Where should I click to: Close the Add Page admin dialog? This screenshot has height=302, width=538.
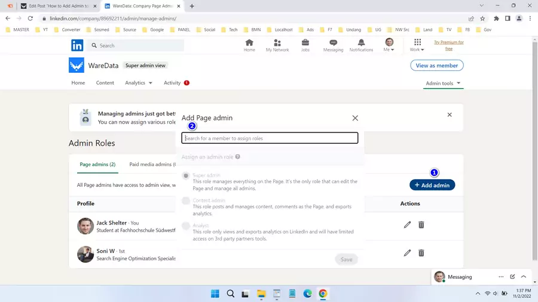coord(354,118)
